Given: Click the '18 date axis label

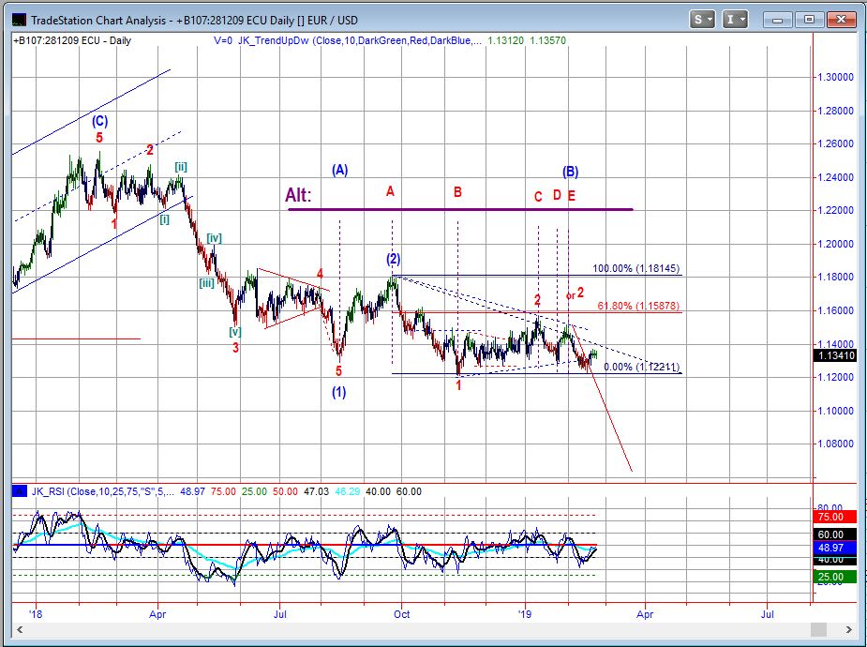Looking at the screenshot, I should pyautogui.click(x=36, y=614).
